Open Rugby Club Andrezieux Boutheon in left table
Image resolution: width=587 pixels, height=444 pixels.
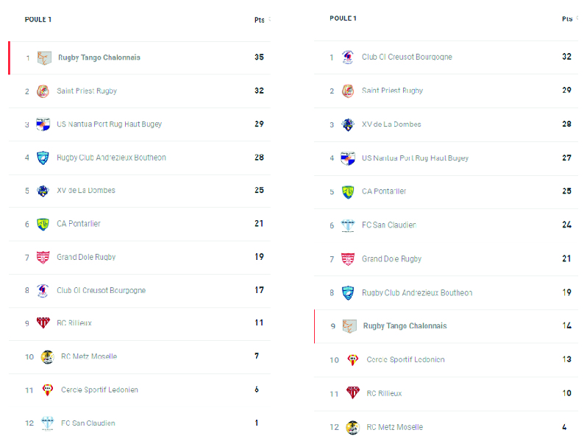coord(111,158)
